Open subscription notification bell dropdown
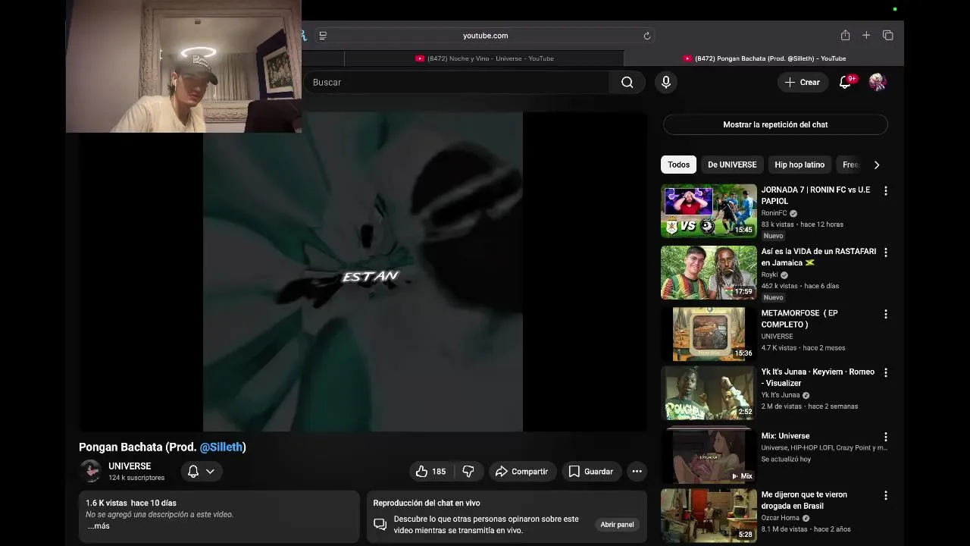 pyautogui.click(x=201, y=472)
